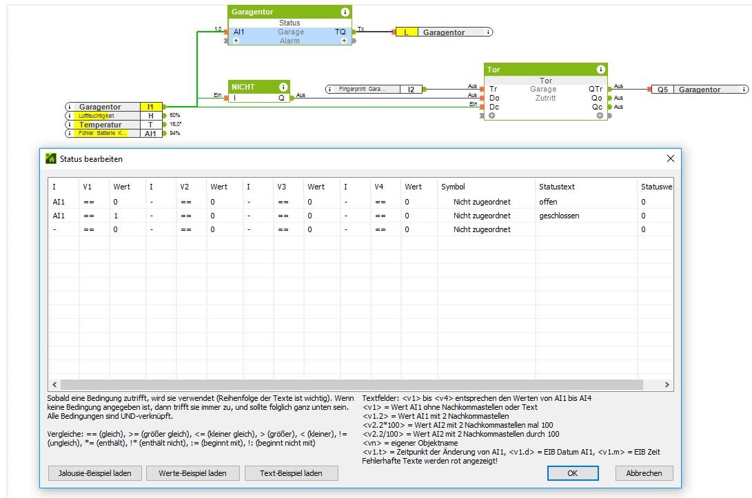Select the Q5 Garagentor output
The image size is (752, 498).
(x=700, y=89)
